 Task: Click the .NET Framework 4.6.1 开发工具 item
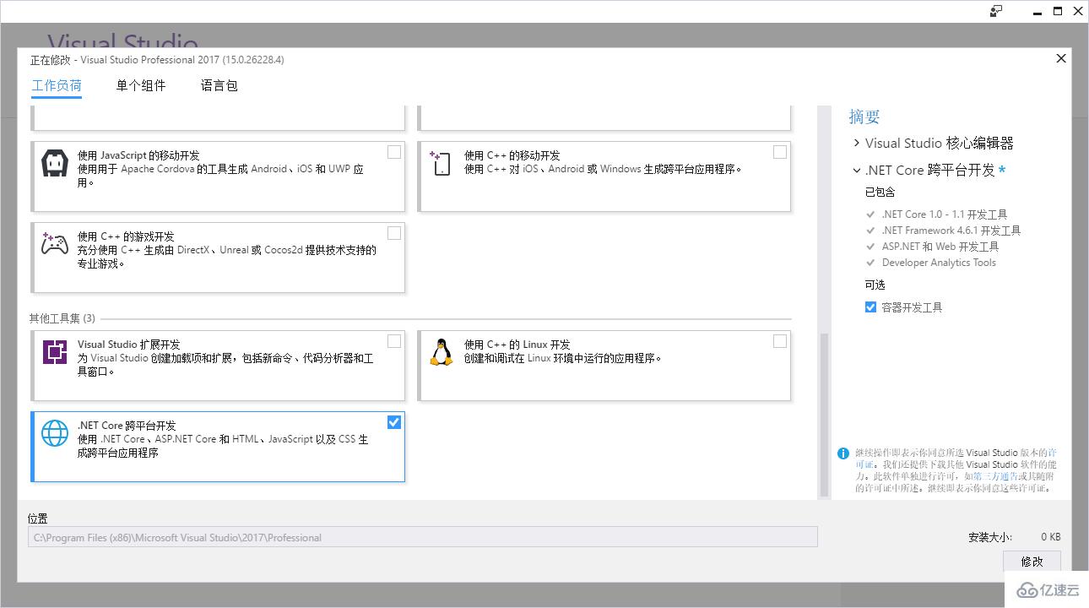(951, 231)
